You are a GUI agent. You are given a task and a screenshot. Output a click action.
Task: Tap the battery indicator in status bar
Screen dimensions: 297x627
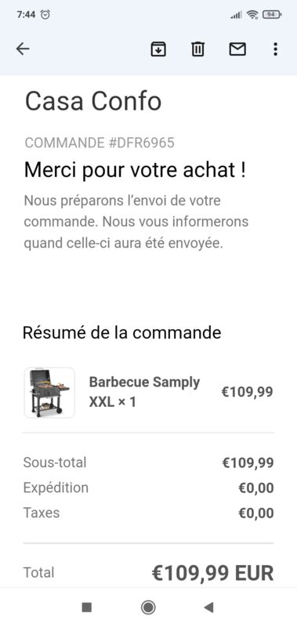(x=272, y=15)
